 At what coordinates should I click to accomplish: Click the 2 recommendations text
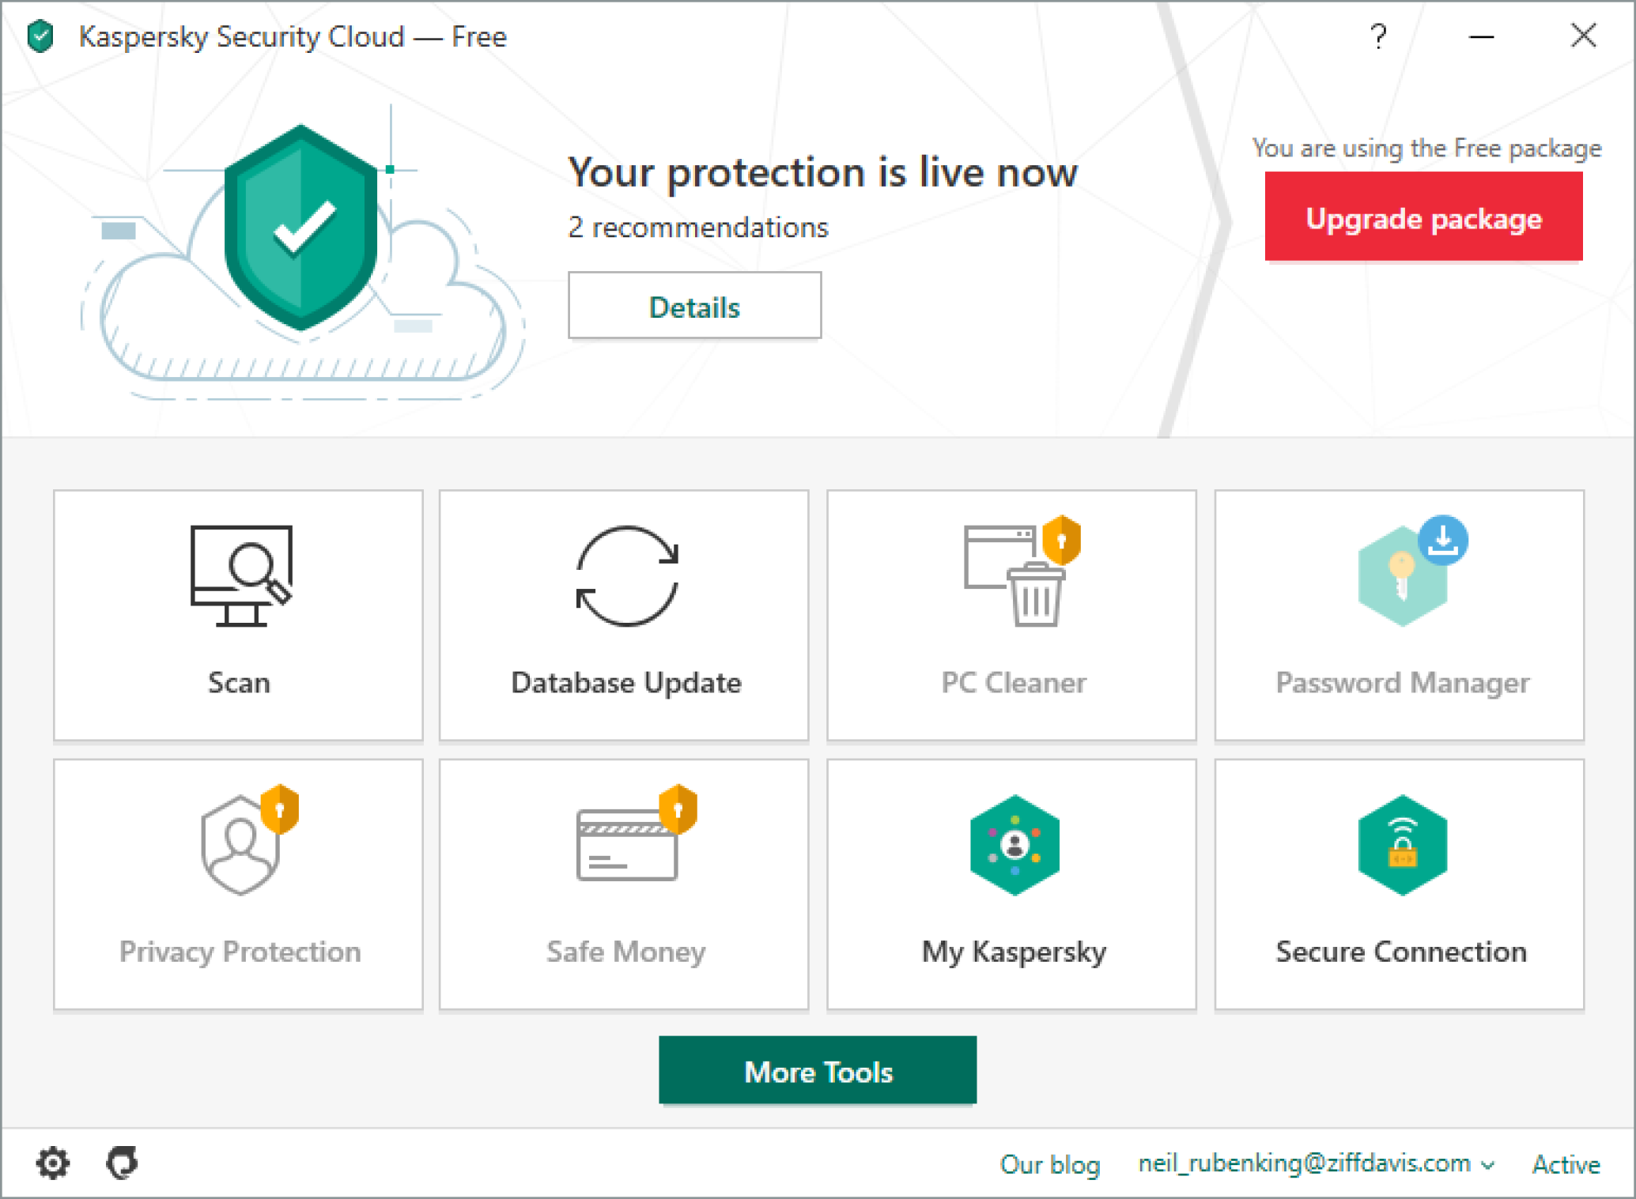697,228
